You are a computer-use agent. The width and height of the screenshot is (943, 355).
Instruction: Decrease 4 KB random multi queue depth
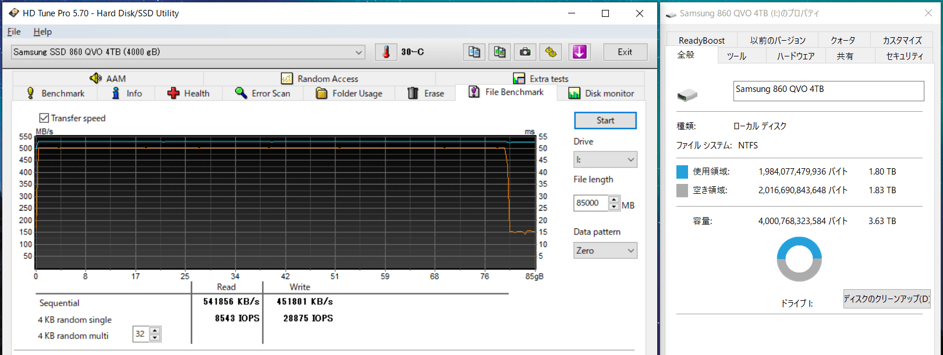tap(155, 338)
